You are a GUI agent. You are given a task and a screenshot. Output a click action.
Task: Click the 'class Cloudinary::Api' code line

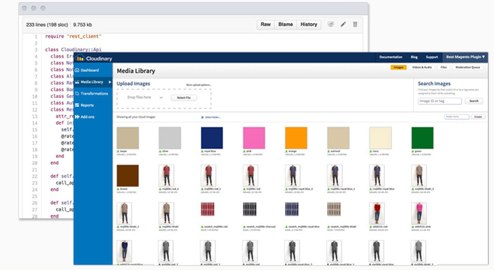(73, 50)
